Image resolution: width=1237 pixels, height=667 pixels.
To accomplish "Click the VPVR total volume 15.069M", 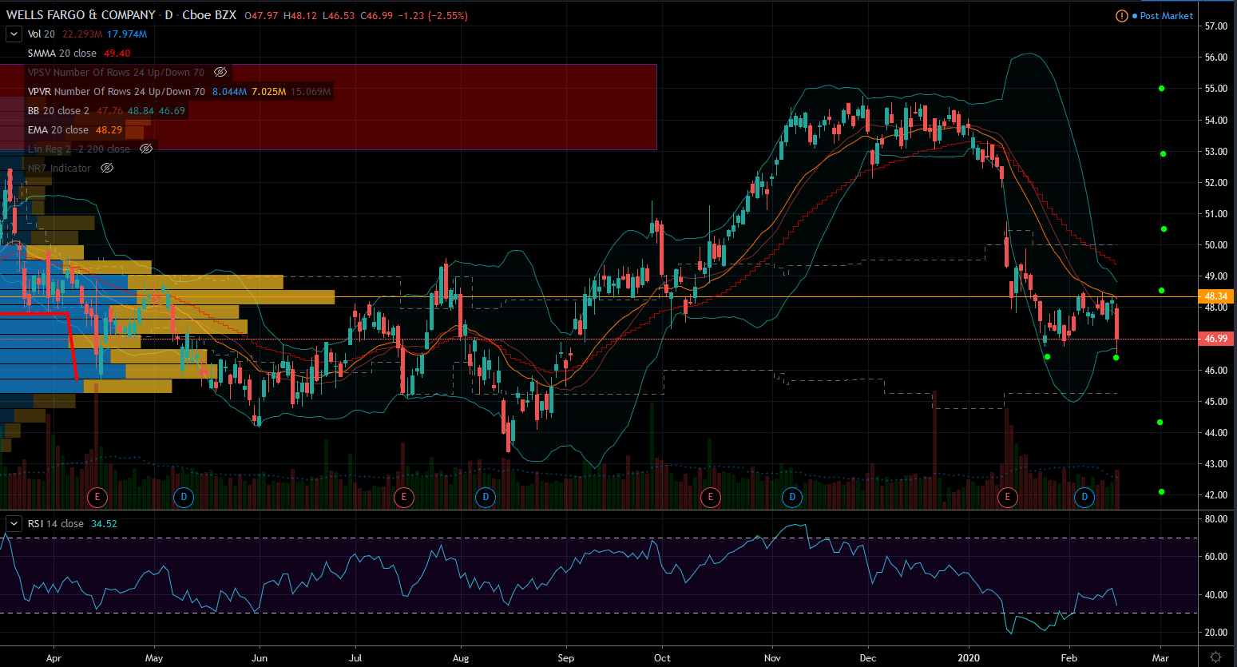I will 310,92.
